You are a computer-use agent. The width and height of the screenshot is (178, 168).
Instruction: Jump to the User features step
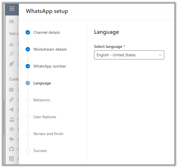[x=45, y=117]
